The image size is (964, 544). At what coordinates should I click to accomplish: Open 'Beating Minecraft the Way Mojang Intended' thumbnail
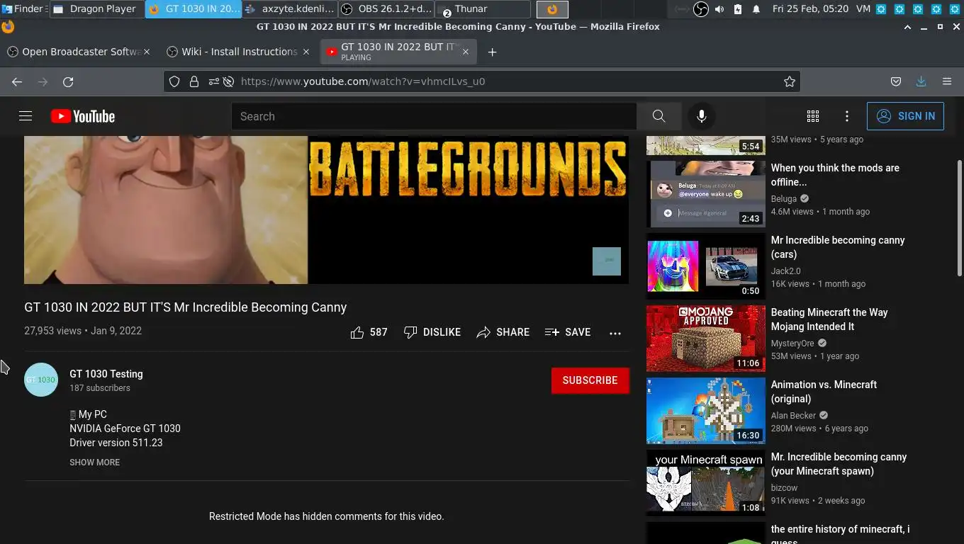706,339
